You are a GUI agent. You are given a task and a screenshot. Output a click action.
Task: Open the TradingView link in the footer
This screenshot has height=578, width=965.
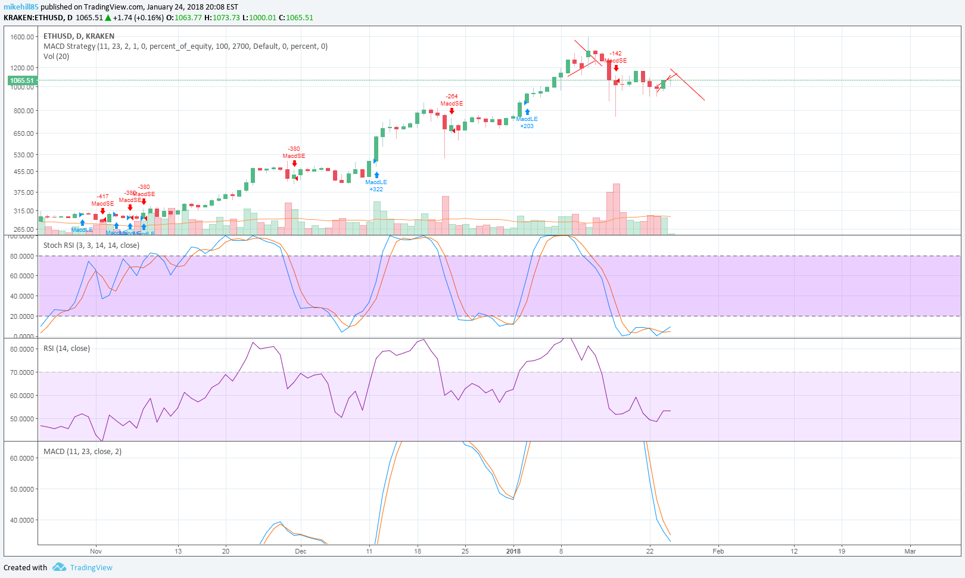point(91,567)
